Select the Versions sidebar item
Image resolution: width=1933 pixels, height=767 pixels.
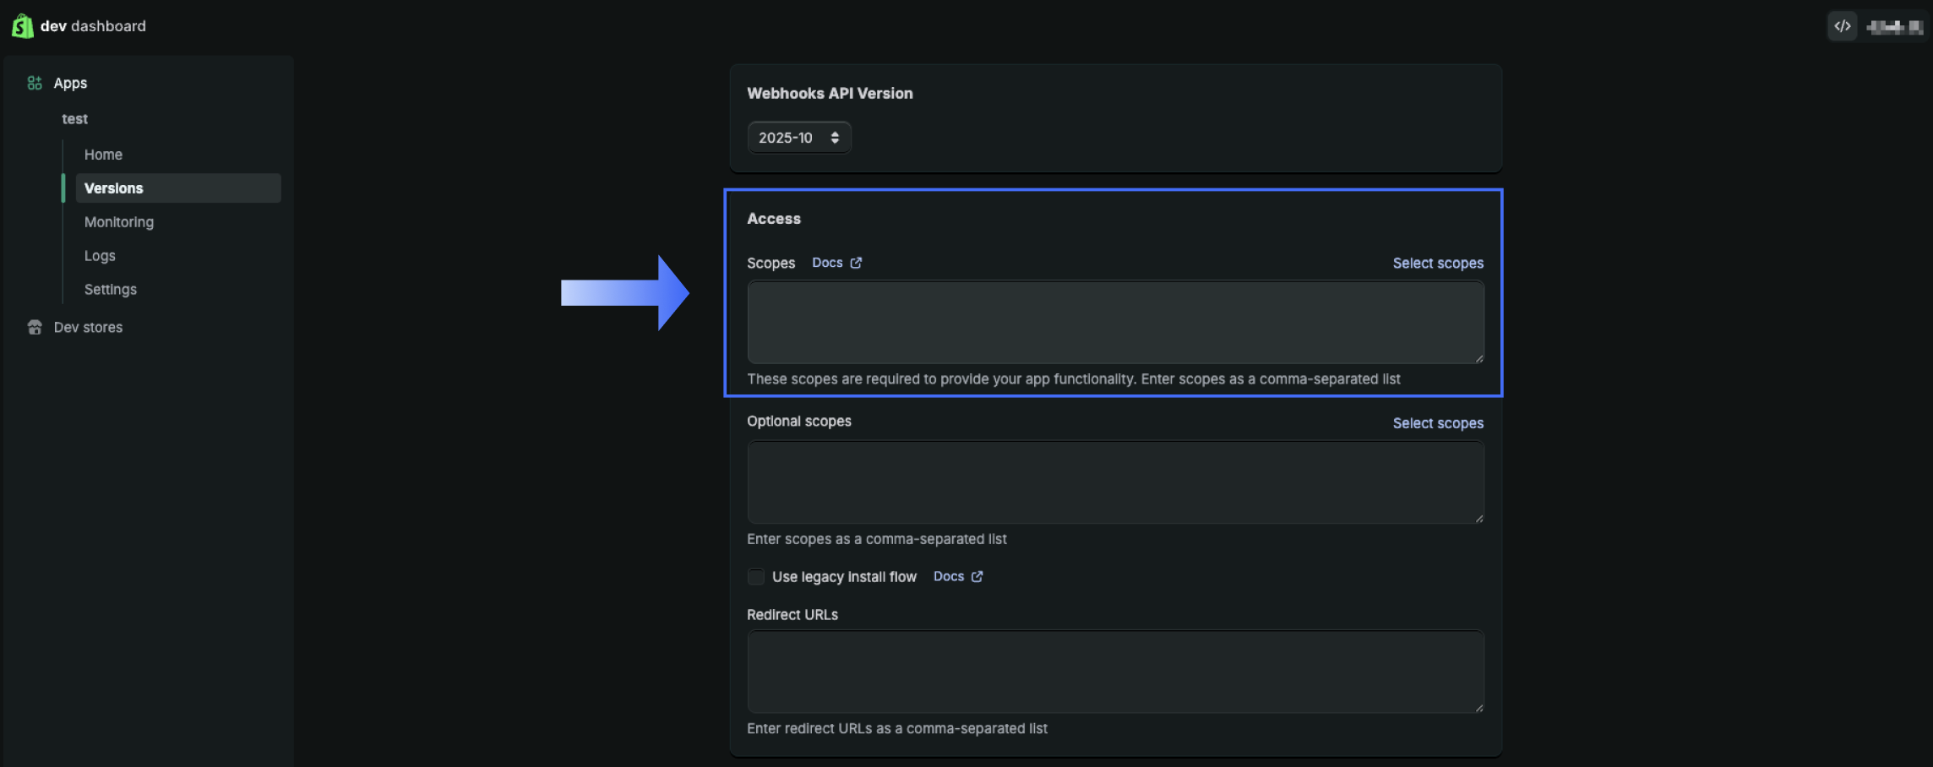(114, 188)
